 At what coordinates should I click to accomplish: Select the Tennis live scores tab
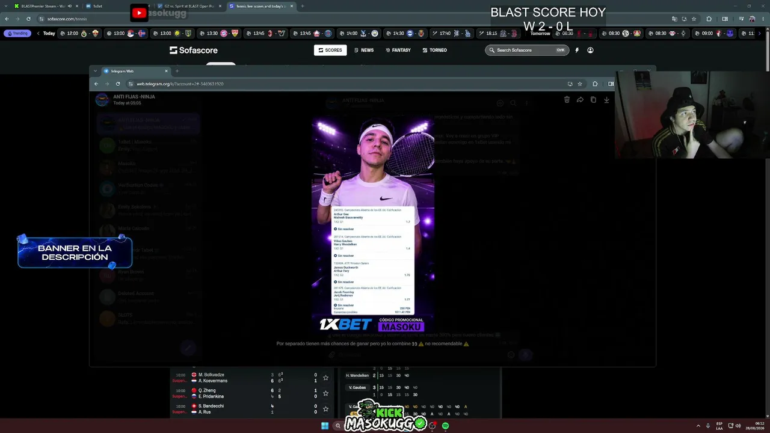[x=262, y=6]
